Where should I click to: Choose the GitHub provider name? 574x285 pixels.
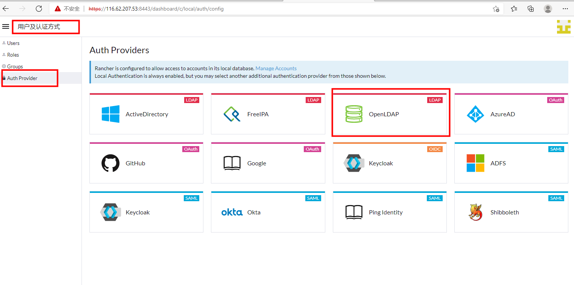(135, 163)
